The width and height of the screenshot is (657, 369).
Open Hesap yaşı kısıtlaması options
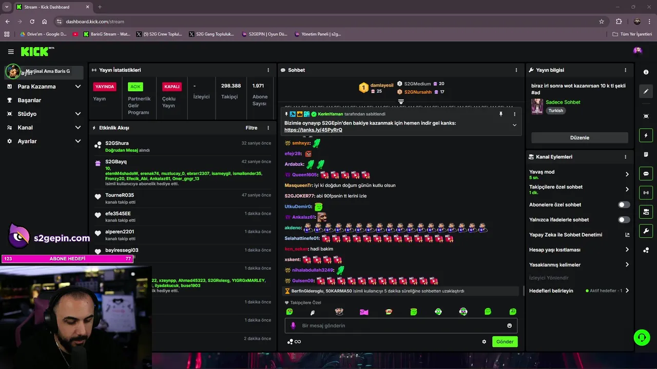point(627,250)
